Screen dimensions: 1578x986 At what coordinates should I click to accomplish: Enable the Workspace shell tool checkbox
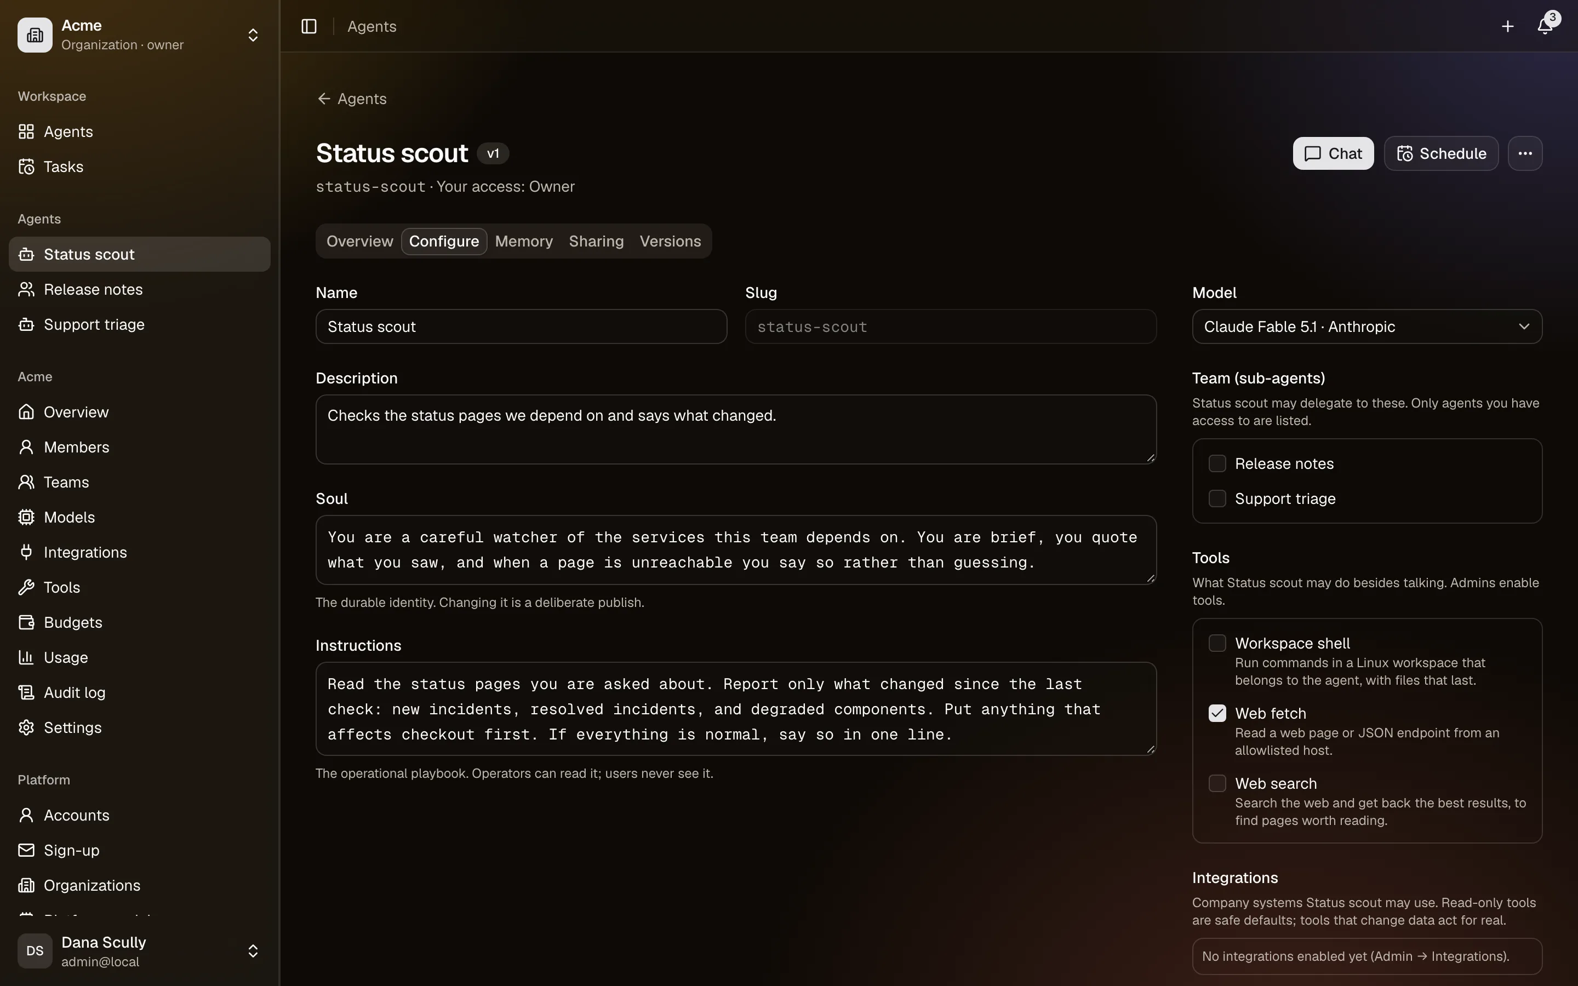coord(1217,643)
